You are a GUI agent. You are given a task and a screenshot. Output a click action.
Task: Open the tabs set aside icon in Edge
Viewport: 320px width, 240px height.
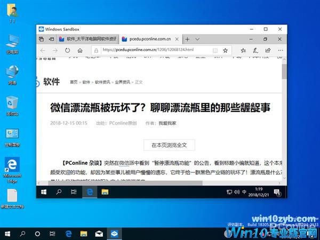point(42,39)
